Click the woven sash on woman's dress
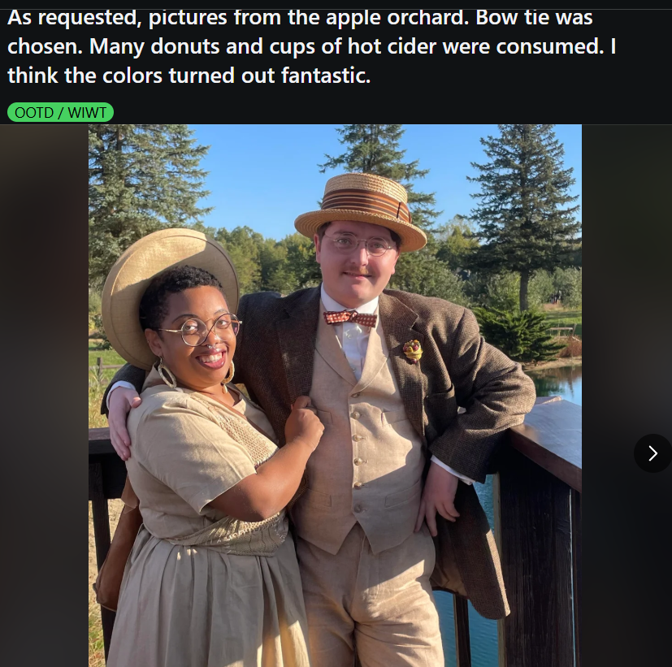 click(x=229, y=535)
